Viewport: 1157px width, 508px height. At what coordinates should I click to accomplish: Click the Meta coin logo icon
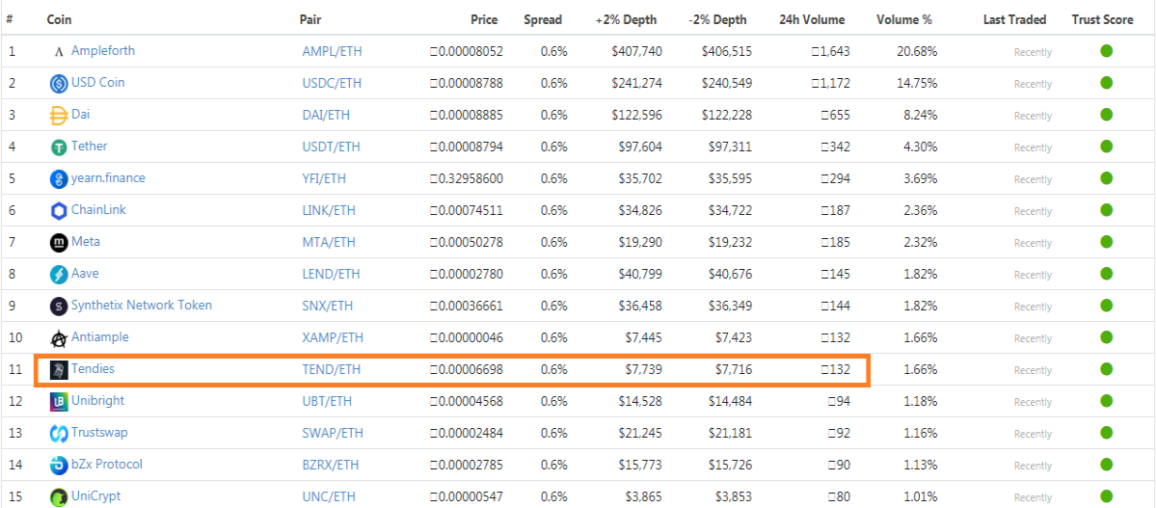[x=59, y=243]
